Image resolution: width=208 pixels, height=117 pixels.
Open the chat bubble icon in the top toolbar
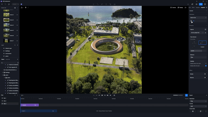[x=9, y=4]
